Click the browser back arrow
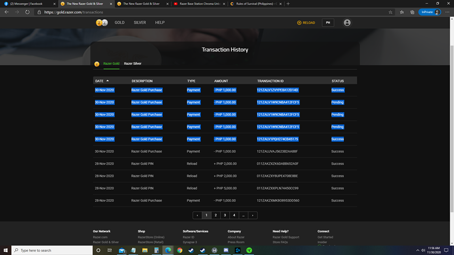 point(6,12)
